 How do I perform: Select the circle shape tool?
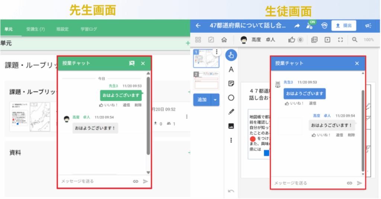[x=231, y=98]
